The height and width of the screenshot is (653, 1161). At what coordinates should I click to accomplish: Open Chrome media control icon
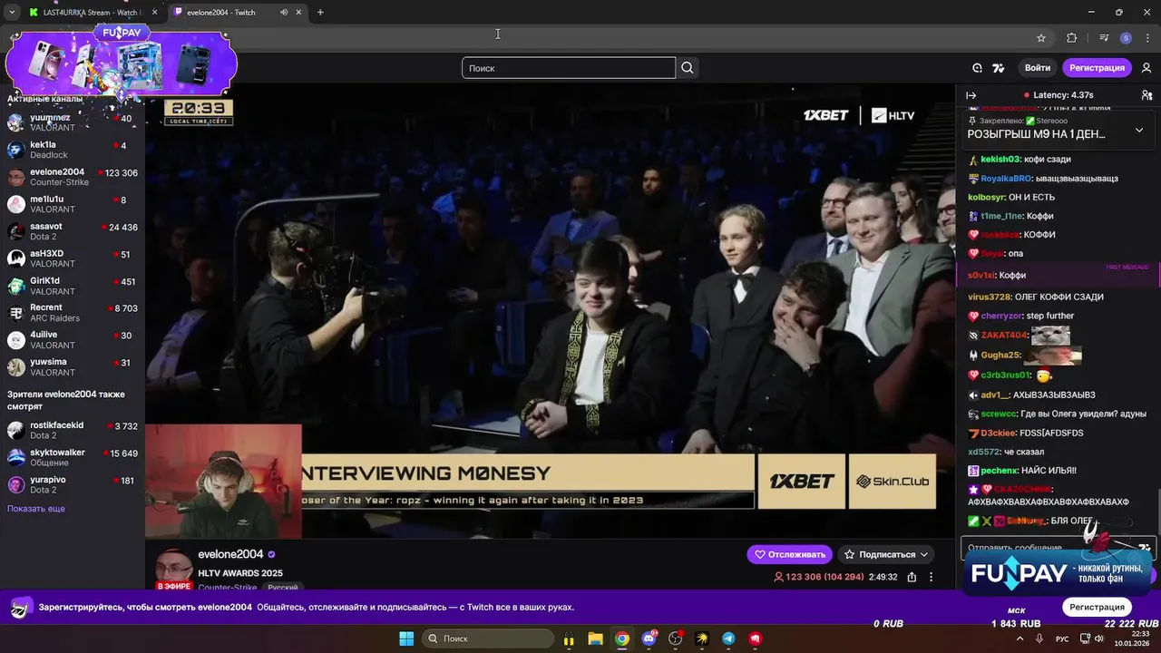coord(1104,38)
